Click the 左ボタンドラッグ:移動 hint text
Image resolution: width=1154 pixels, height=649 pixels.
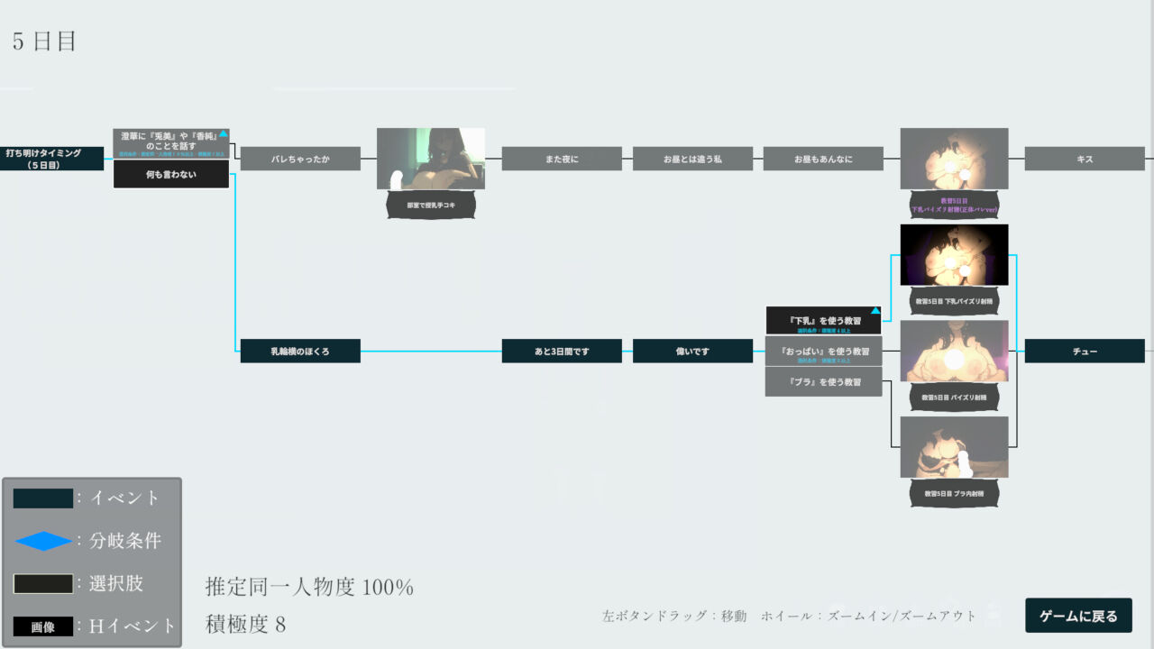tap(674, 617)
